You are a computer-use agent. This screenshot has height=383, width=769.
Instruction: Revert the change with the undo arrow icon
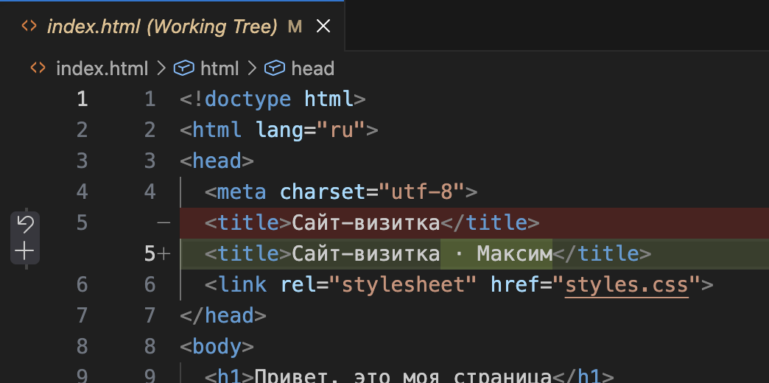pos(24,224)
